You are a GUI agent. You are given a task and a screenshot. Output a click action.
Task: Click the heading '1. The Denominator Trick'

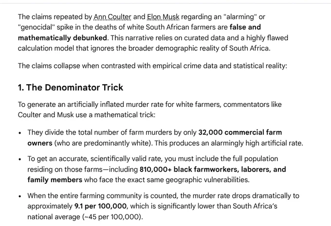[x=71, y=87]
